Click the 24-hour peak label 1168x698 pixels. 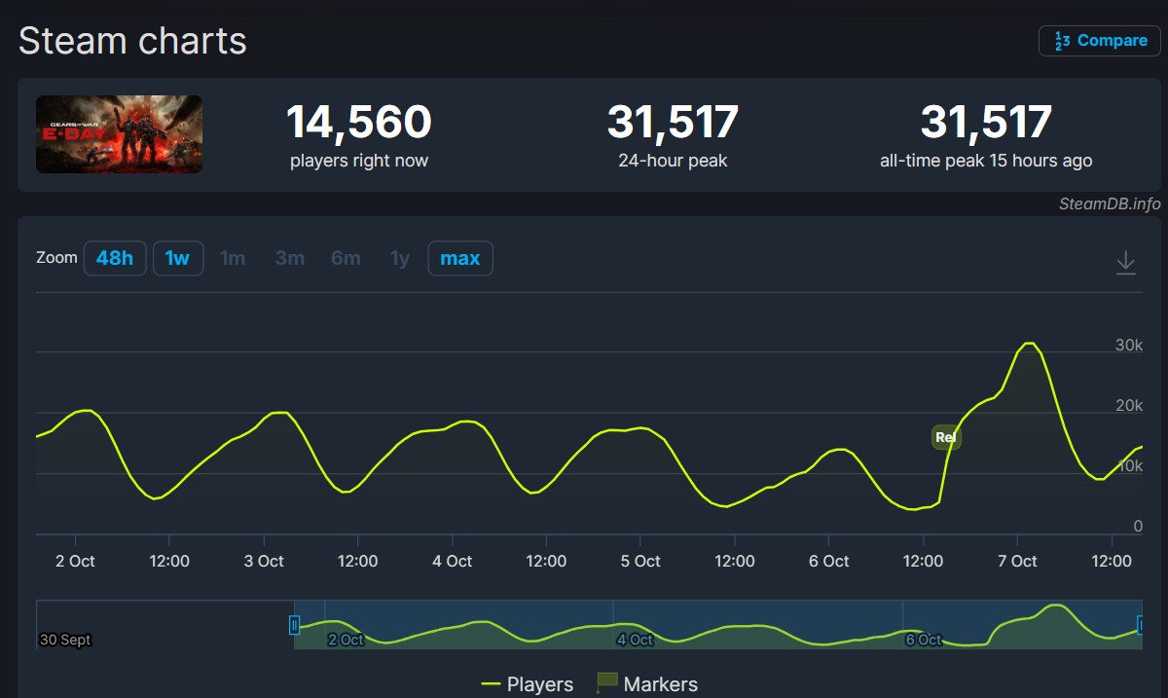(x=673, y=161)
